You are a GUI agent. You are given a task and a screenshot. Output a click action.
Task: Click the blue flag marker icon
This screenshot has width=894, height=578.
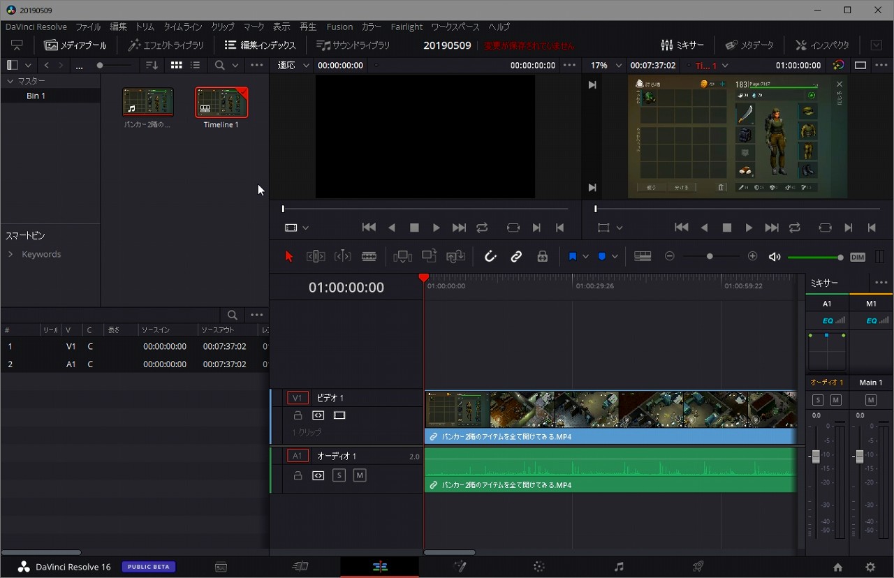[573, 257]
